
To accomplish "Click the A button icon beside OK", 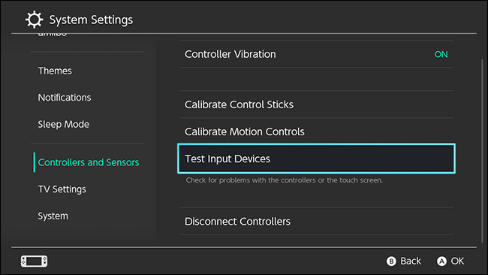I will click(441, 261).
